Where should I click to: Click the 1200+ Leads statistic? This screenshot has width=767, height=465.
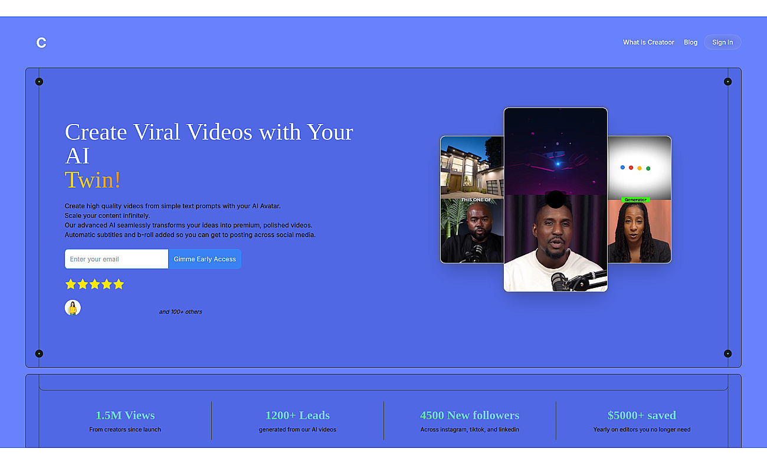(x=297, y=415)
